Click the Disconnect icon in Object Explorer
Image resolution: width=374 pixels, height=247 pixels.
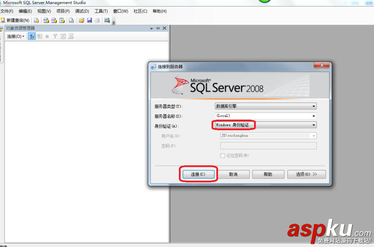pos(40,37)
